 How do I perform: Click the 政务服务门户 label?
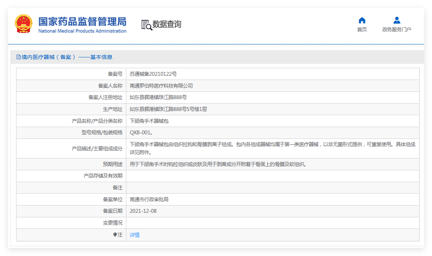point(397,29)
